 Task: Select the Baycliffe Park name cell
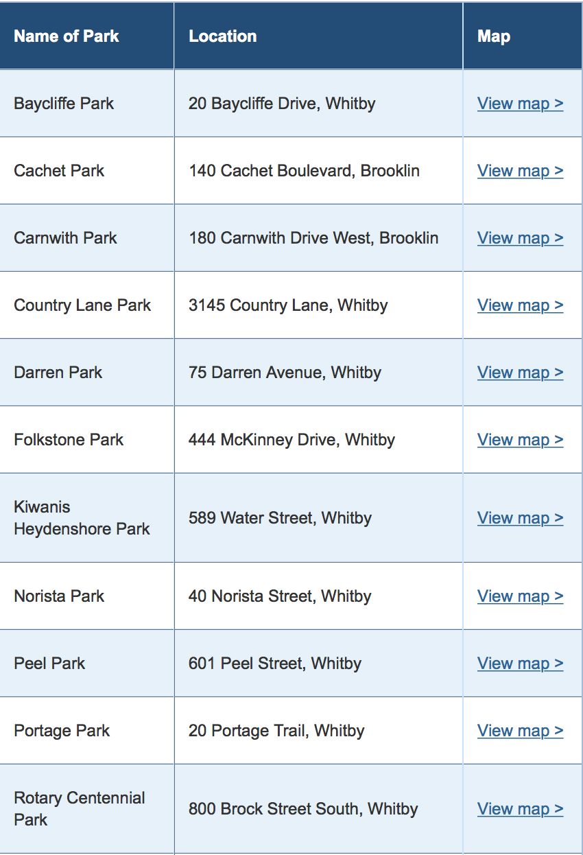click(x=64, y=104)
